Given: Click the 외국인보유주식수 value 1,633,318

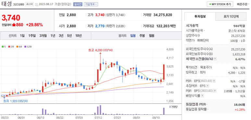Looking at the screenshot, I should tap(239, 54).
